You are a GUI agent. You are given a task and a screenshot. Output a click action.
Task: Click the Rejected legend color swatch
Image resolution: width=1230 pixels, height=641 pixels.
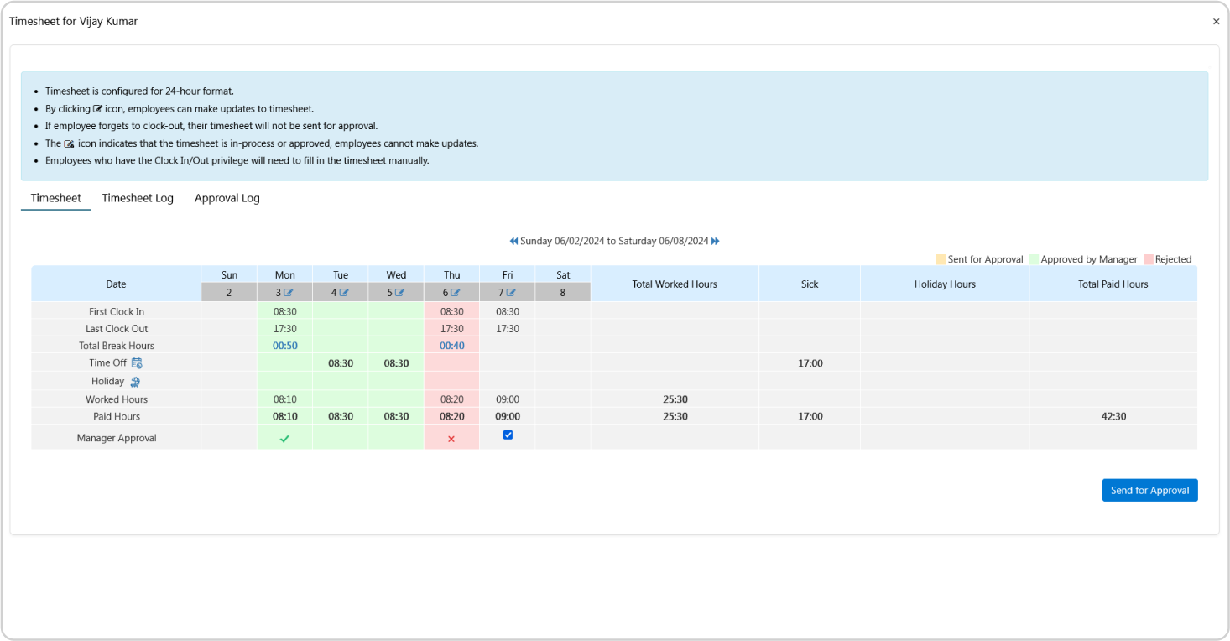[1149, 259]
